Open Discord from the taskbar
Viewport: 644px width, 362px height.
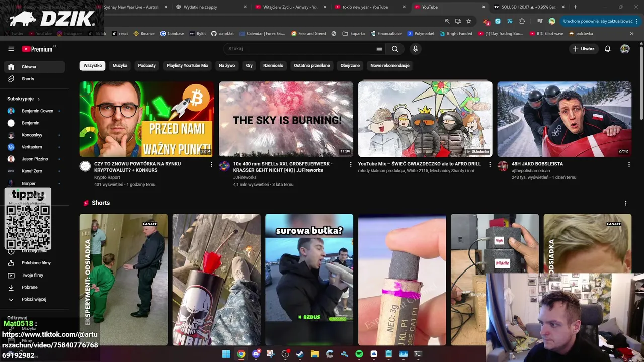[x=256, y=354]
